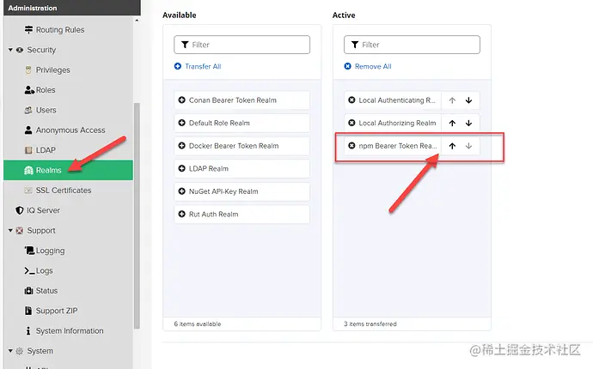Add LDAP Realm plus icon
The height and width of the screenshot is (369, 593).
[181, 168]
